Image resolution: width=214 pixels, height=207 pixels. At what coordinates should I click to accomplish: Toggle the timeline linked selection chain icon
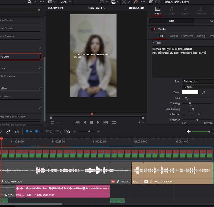[x=8, y=132]
